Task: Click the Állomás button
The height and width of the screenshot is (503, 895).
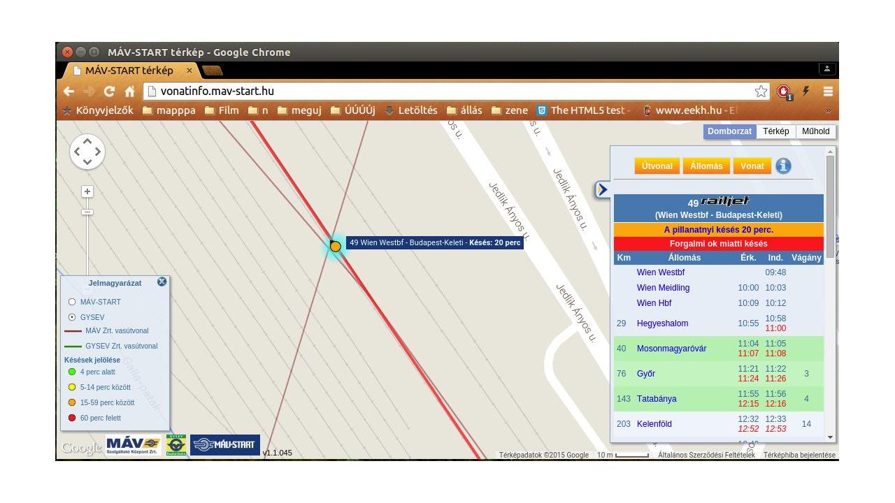Action: [x=706, y=166]
